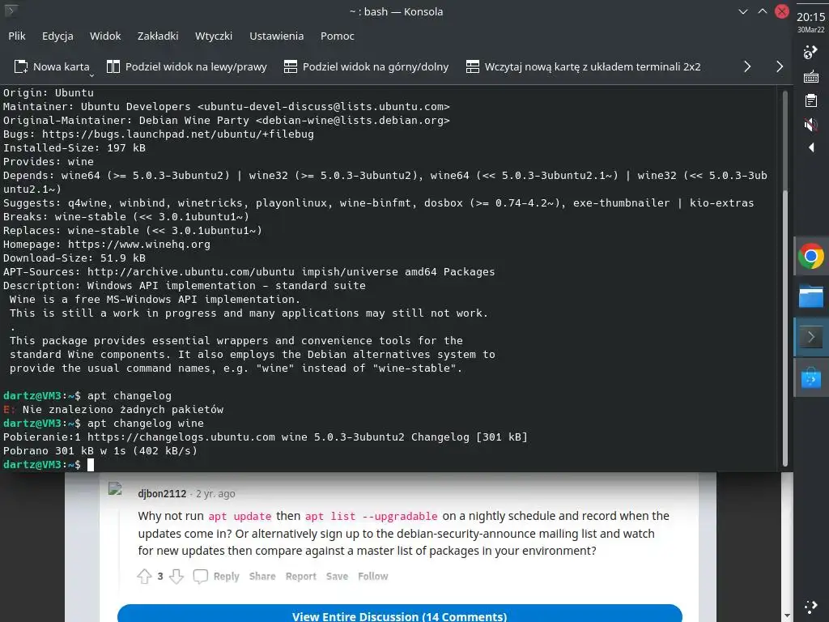829x622 pixels.
Task: Click the Podziel widok na górny/dolny split icon
Action: point(291,66)
